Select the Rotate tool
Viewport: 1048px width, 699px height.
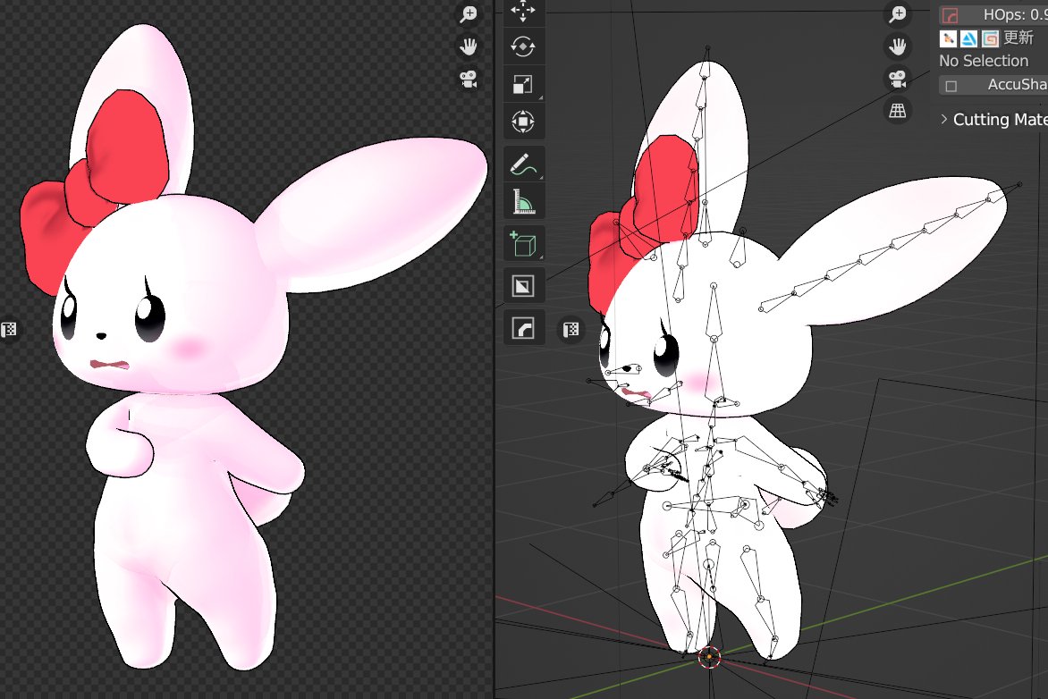523,46
